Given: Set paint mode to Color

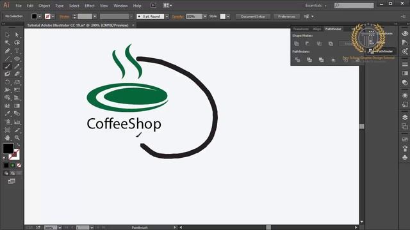Looking at the screenshot, I should tap(6, 165).
